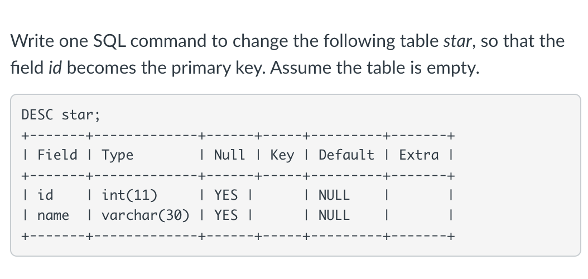Viewport: 588px width, 279px height.
Task: Click the 'int(11)' type cell
Action: coord(129,195)
